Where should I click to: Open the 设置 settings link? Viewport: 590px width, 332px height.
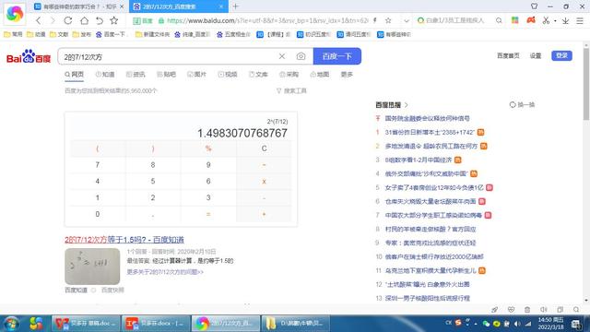[x=536, y=55]
